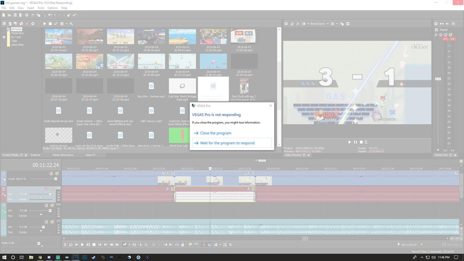The image size is (464, 261).
Task: Click the Master Bus settings gear icon
Action: (x=436, y=24)
